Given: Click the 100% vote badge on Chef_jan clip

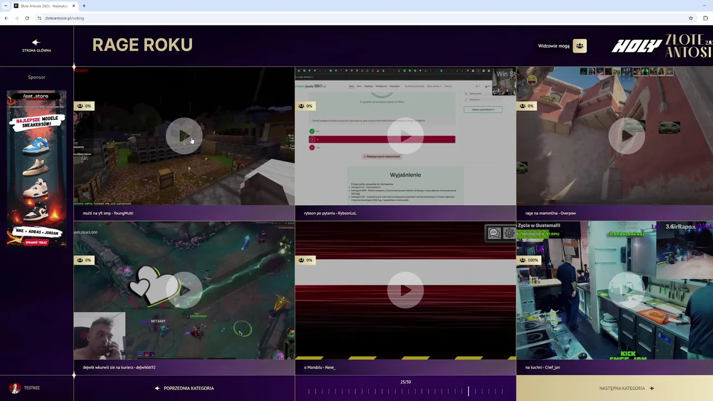Looking at the screenshot, I should click(x=529, y=260).
